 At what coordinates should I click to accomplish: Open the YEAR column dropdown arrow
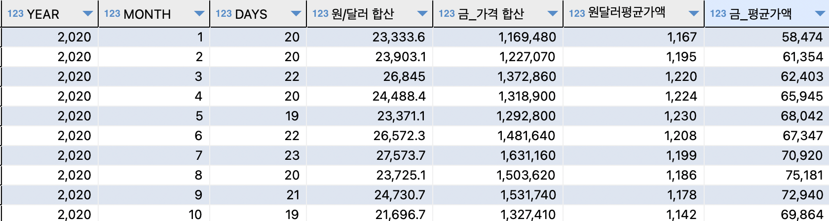pyautogui.click(x=88, y=14)
